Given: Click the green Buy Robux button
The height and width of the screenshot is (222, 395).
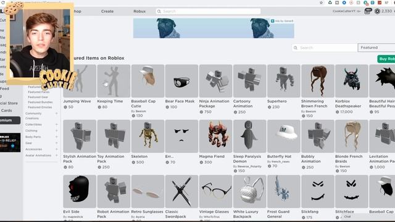Looking at the screenshot, I should [386, 59].
